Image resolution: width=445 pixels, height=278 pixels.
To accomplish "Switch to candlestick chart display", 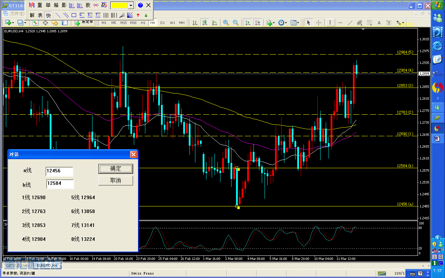I will 205,23.
